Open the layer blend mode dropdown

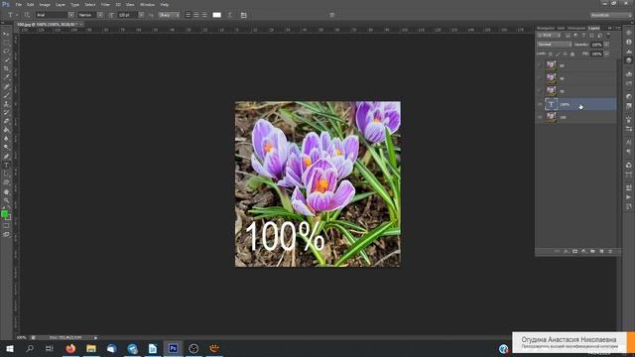pyautogui.click(x=554, y=44)
